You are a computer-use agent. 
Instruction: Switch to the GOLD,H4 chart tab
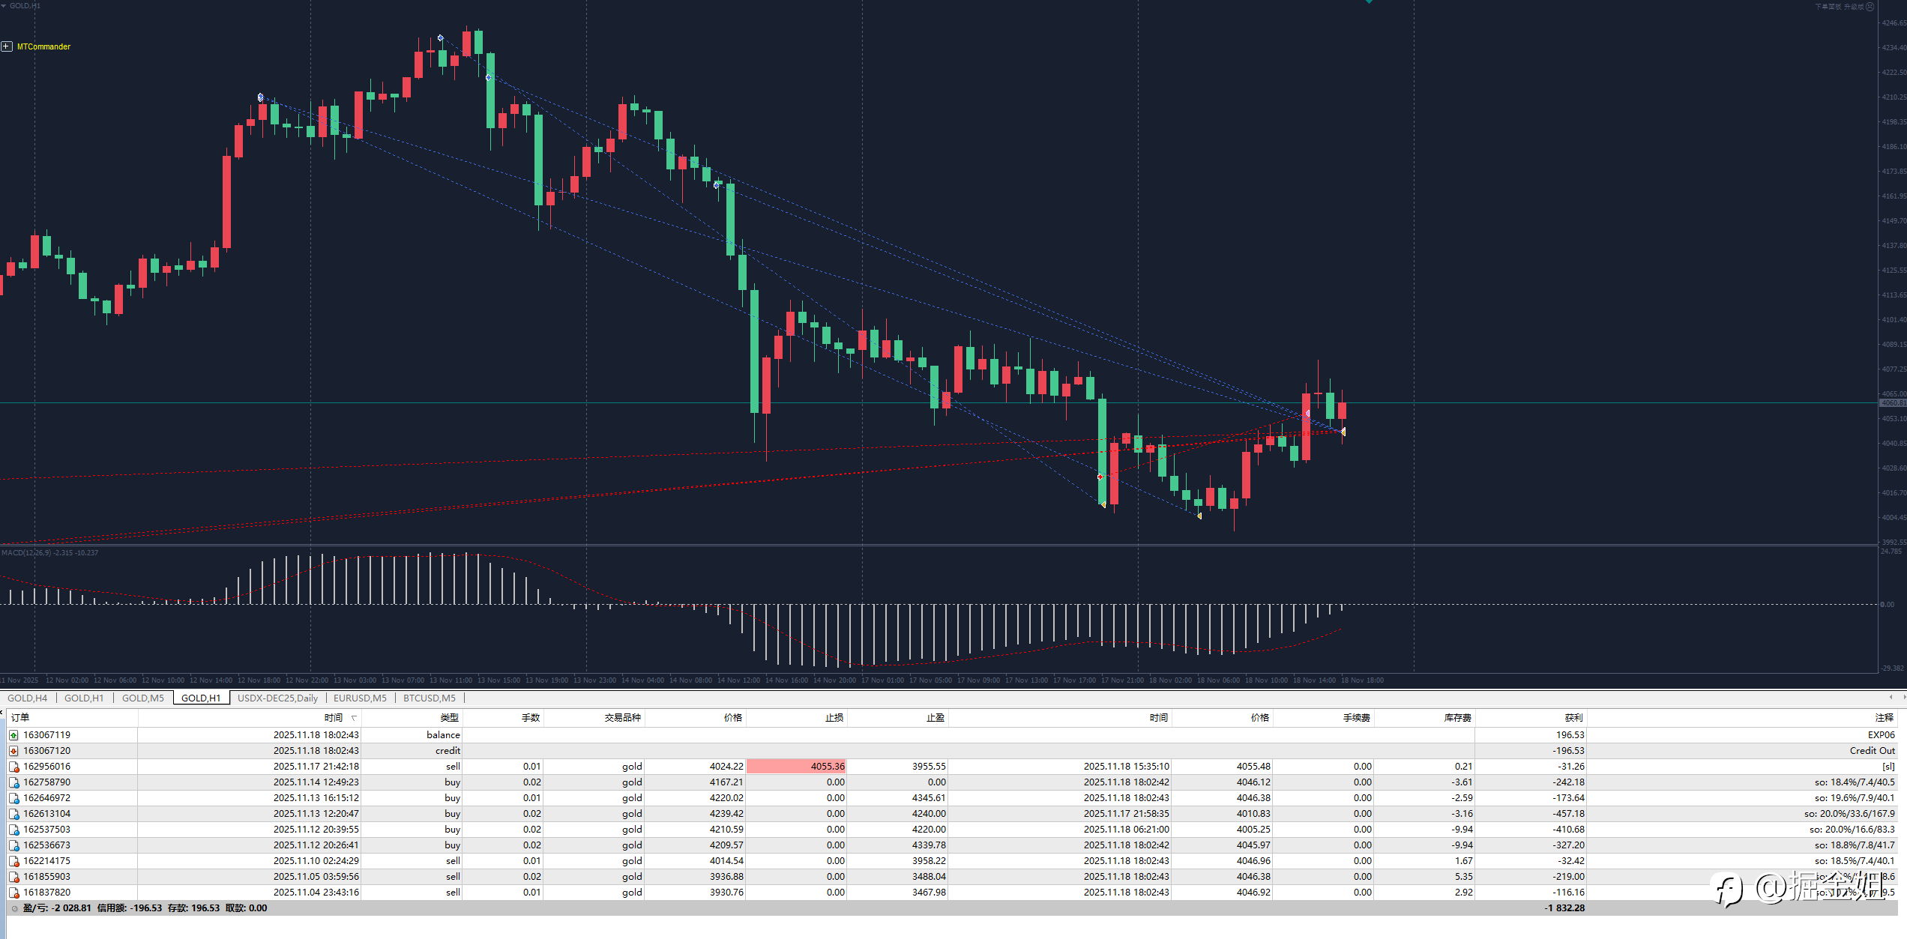(27, 698)
